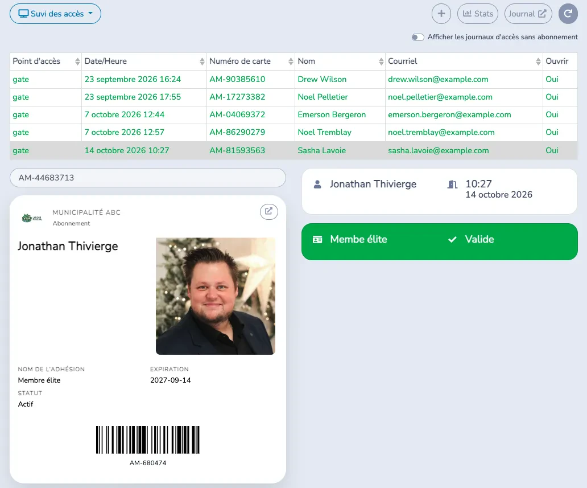587x488 pixels.
Task: Click the Actif status text
Action: point(26,404)
